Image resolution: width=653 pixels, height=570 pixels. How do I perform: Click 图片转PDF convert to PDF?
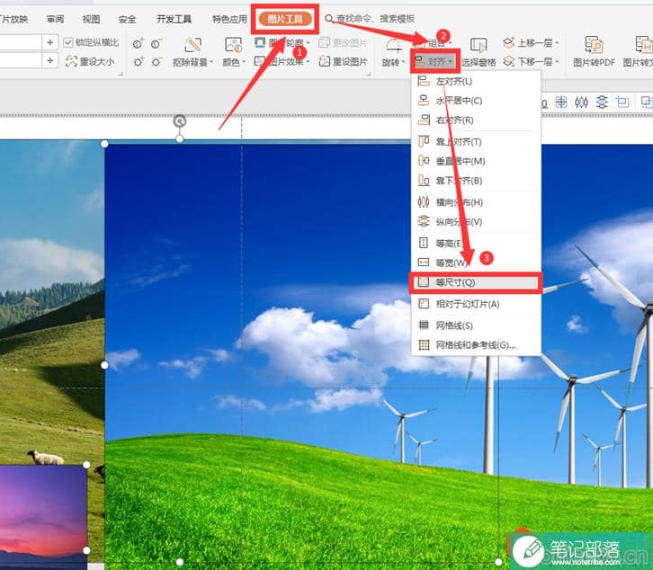coord(594,51)
